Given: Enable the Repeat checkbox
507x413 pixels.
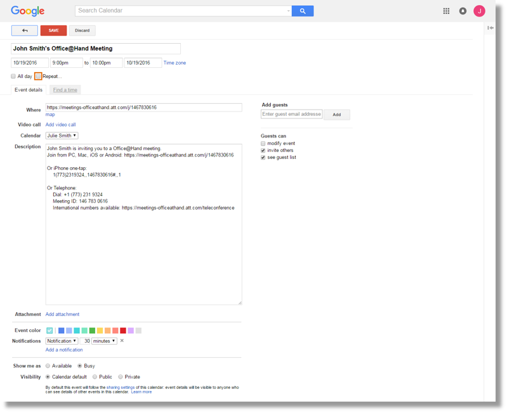Looking at the screenshot, I should pos(38,76).
